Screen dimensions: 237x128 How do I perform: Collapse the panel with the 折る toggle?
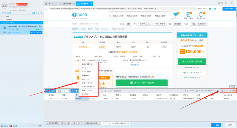(233, 87)
